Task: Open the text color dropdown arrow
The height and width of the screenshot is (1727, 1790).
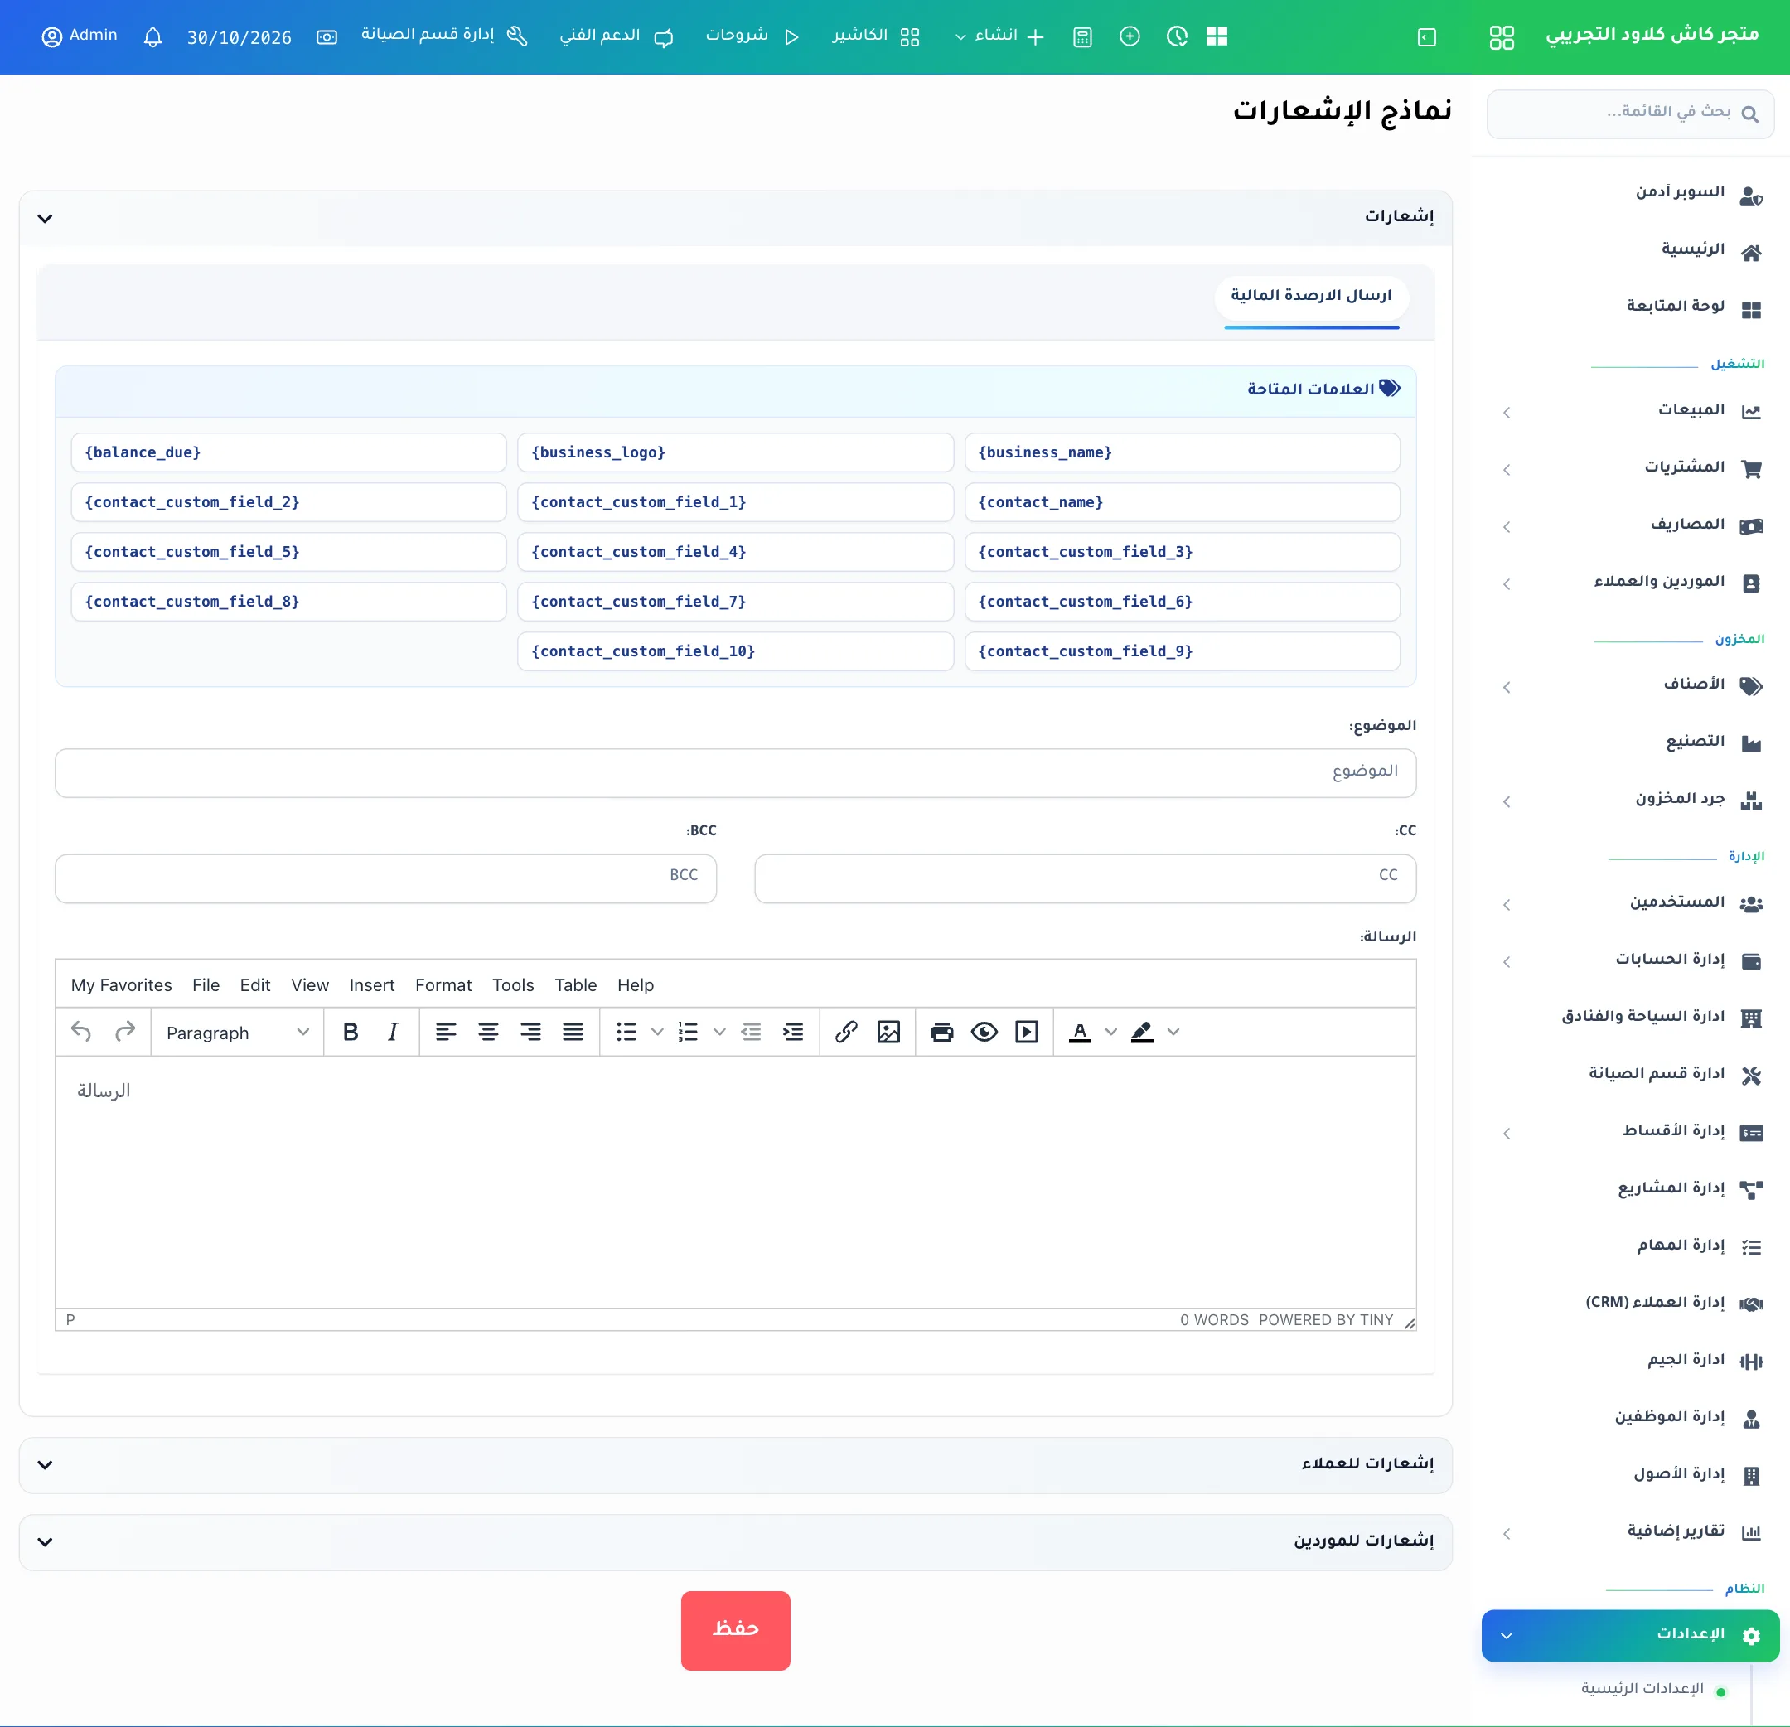Action: [x=1111, y=1032]
